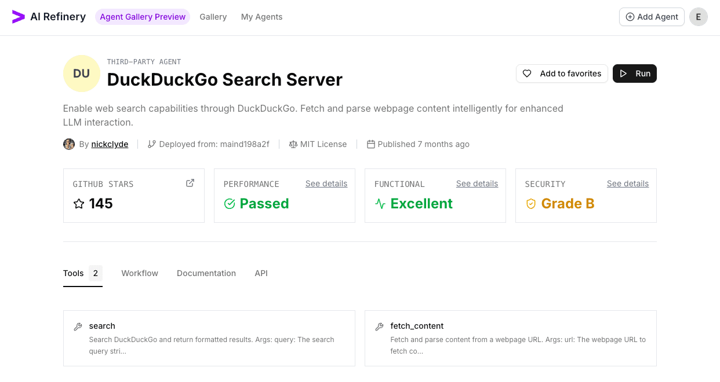Click the wrench icon on fetch_content card
This screenshot has width=720, height=382.
[380, 326]
